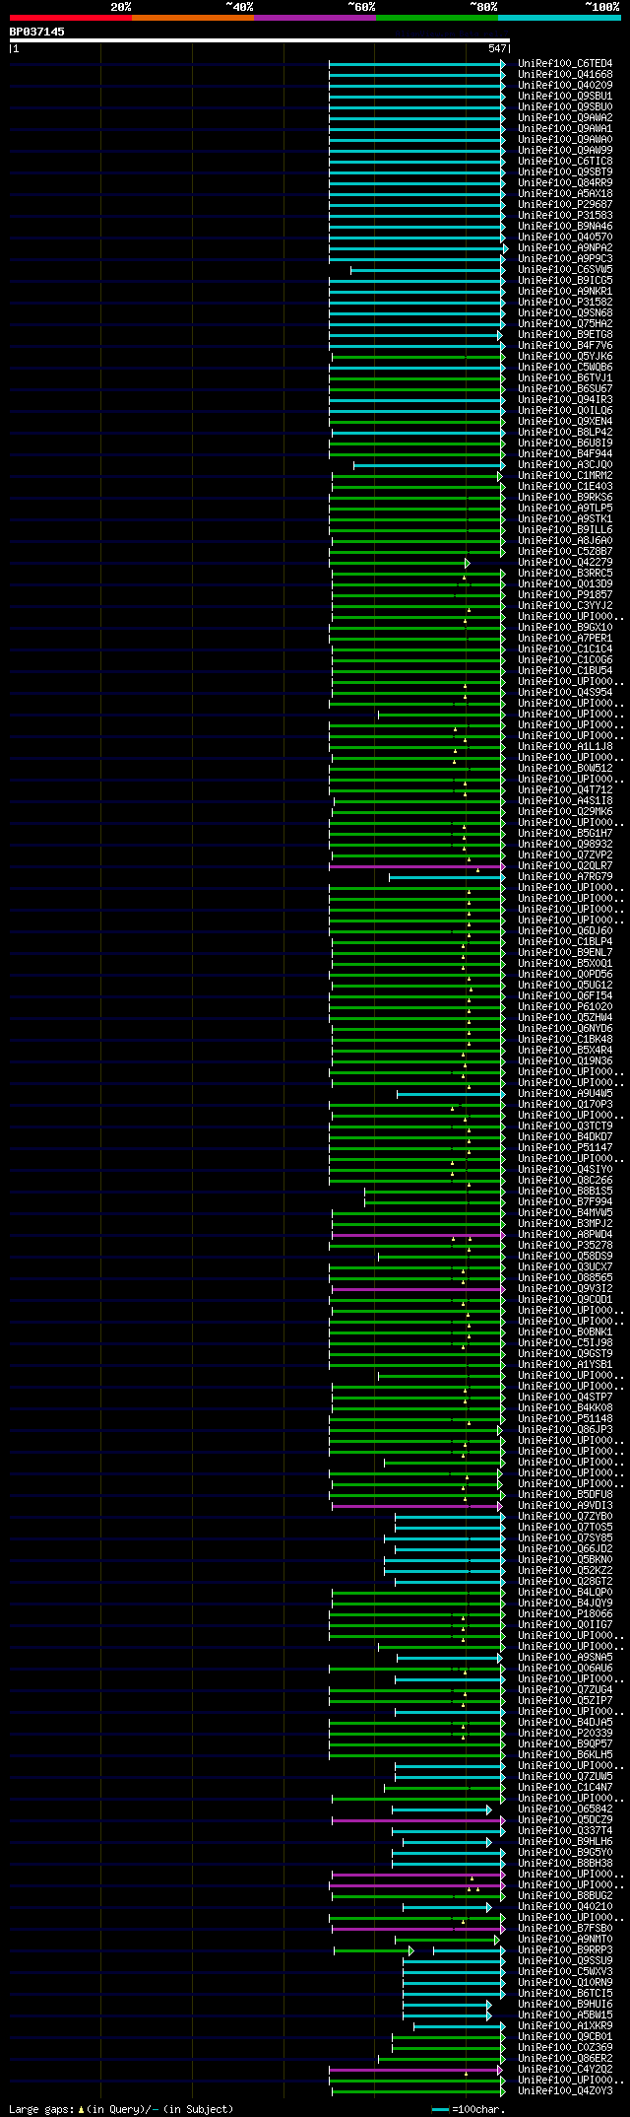Select label UniRef100_Q94IR3
Viewport: 630px width, 2117px height.
pos(565,399)
